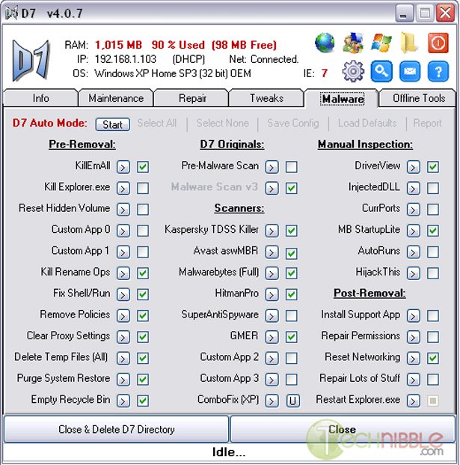
Task: Uncheck the KillEmAll checkbox
Action: click(143, 167)
